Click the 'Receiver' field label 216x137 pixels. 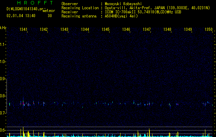pyautogui.click(x=70, y=12)
